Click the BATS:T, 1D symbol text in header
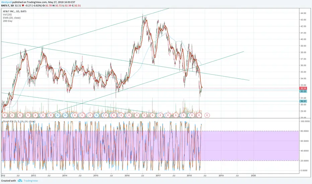This screenshot has height=184, width=312. click(x=7, y=6)
